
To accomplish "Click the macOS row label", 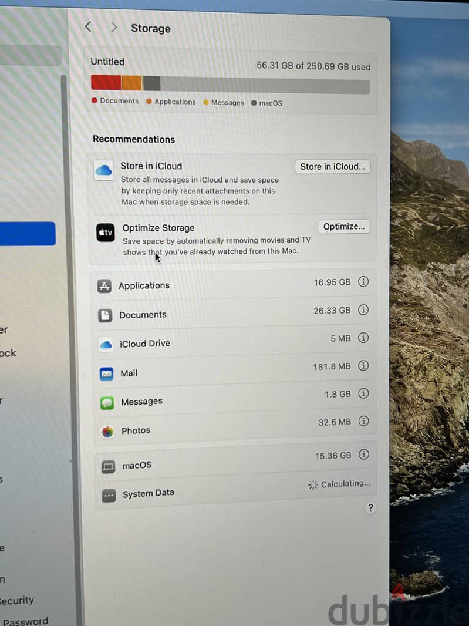I will point(137,465).
